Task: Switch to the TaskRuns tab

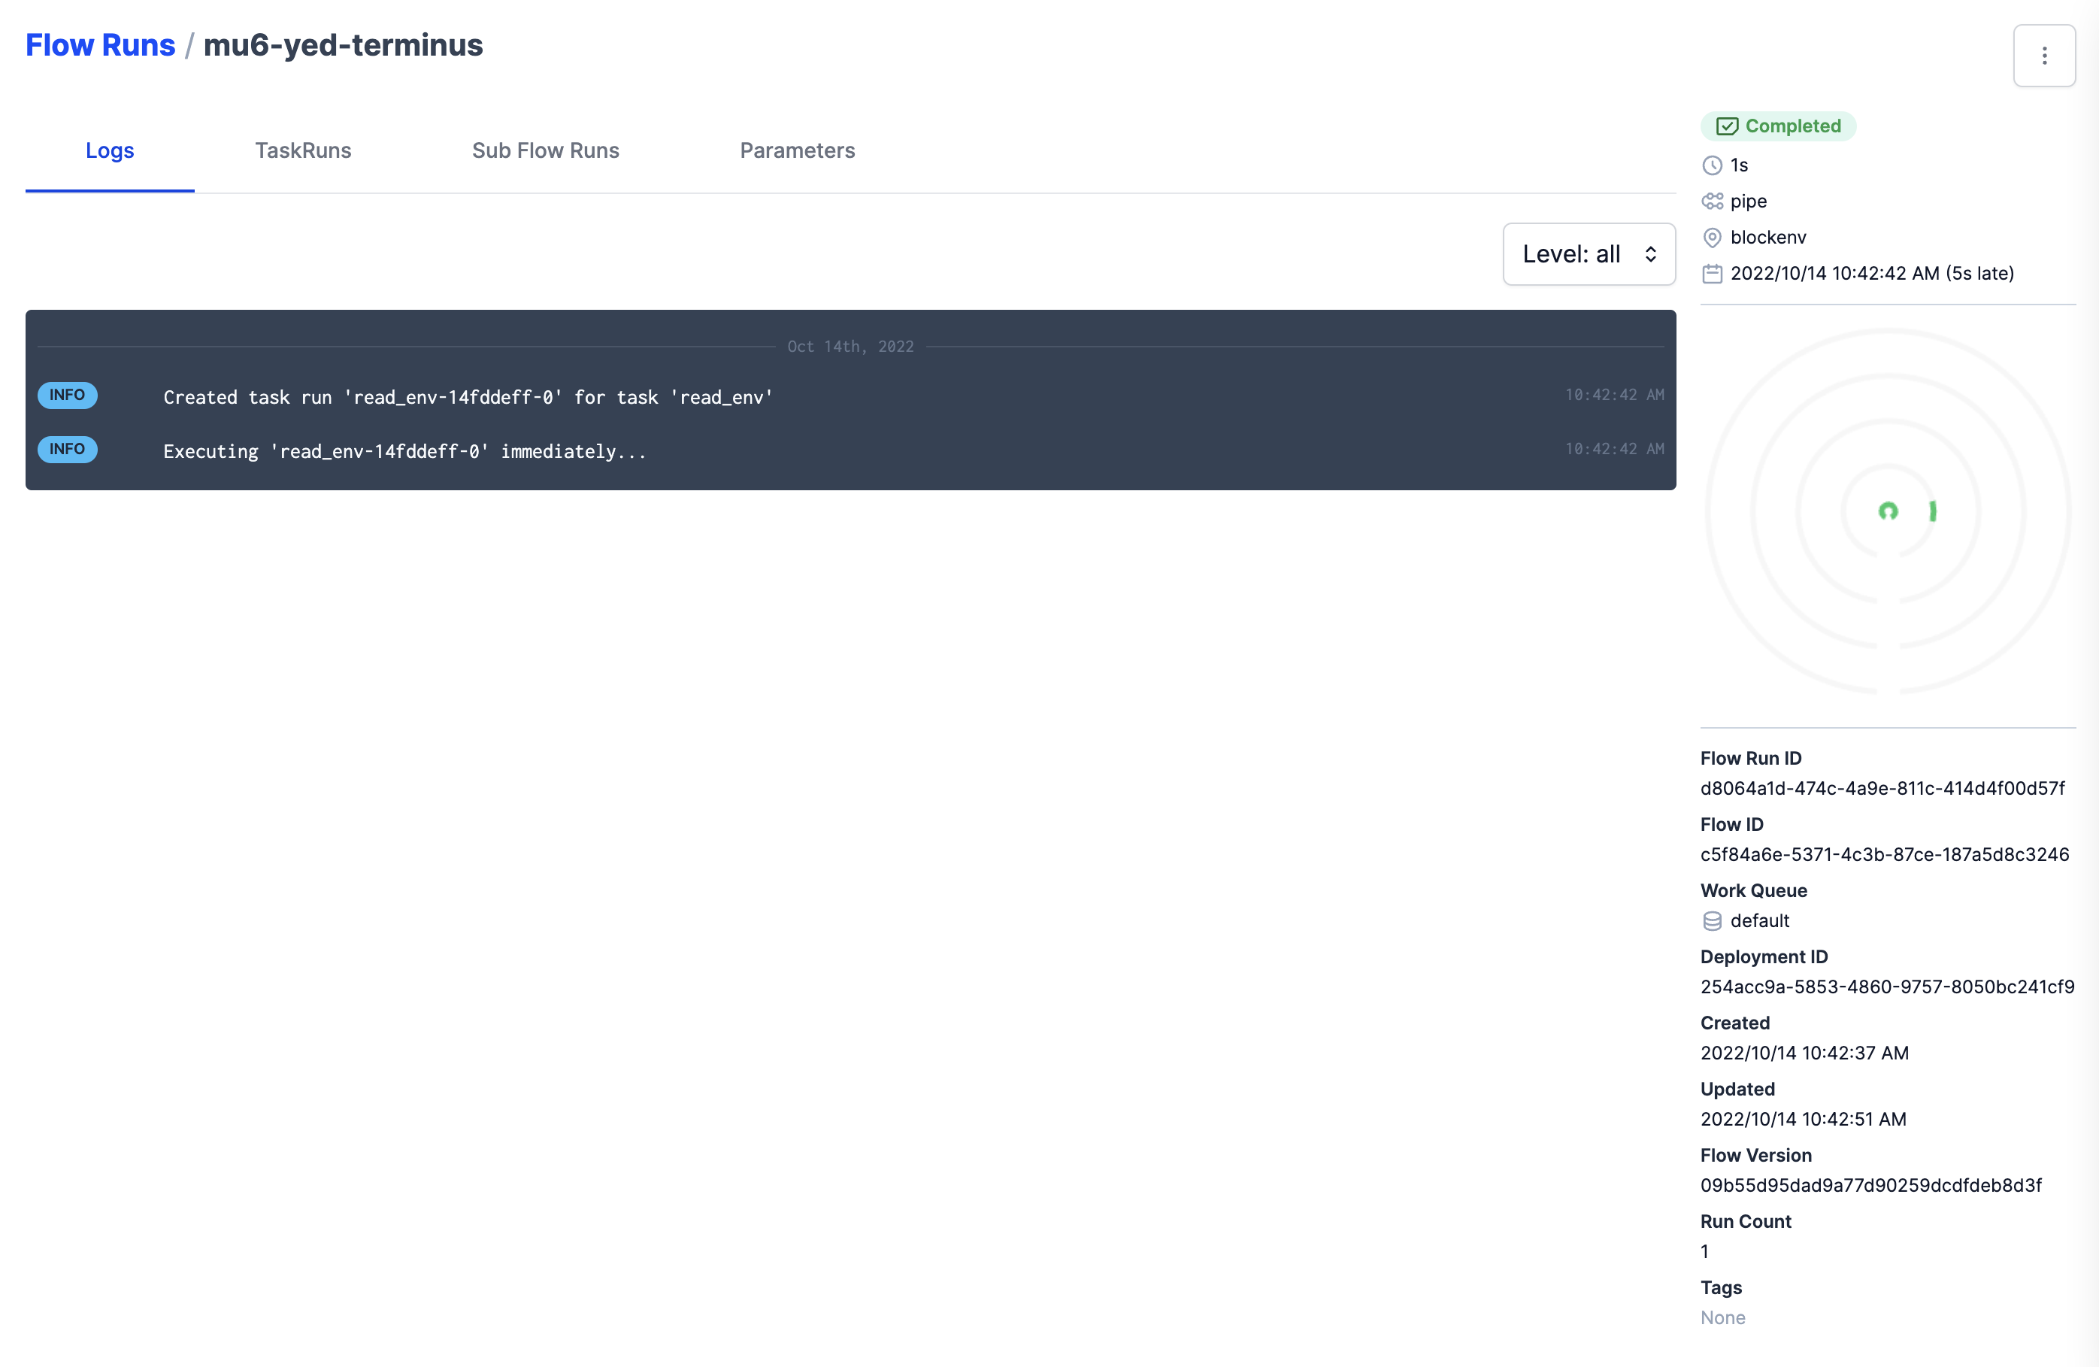Action: tap(304, 151)
